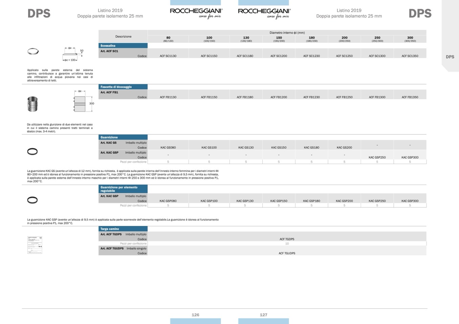459x324 pixels.
Task: Click page number 127
Action: click(x=263, y=315)
